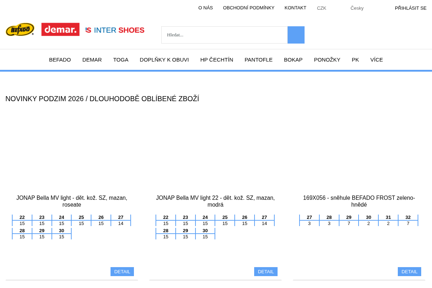The image size is (432, 288).
Task: Open JONAP Bella MV light roseate product
Action: 72,201
